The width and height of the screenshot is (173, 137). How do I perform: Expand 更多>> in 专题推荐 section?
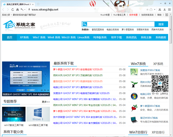click(46, 102)
